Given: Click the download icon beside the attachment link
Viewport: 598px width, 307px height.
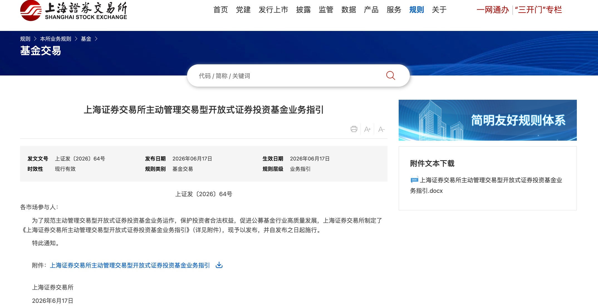Looking at the screenshot, I should [219, 265].
